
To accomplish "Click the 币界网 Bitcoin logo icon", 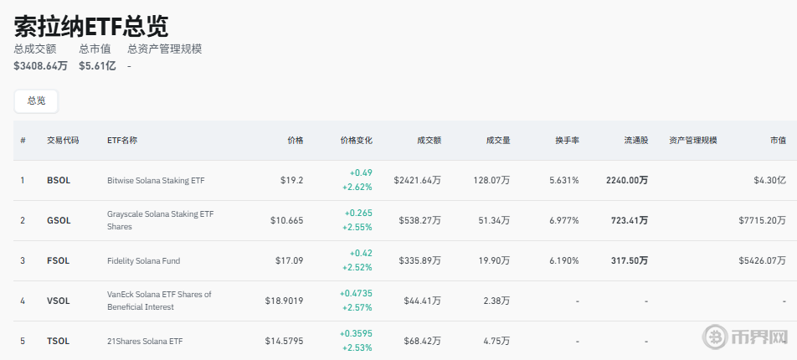I will [716, 337].
